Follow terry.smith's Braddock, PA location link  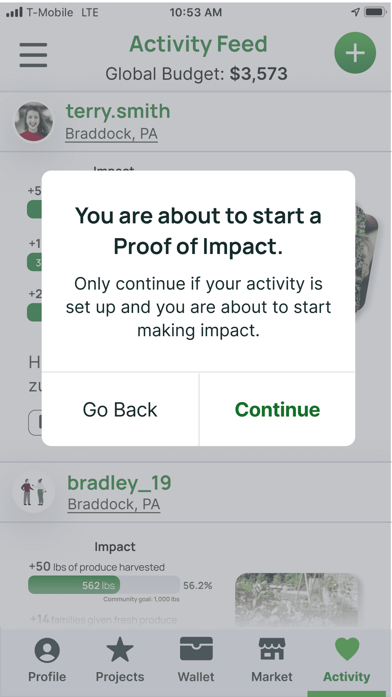pos(111,134)
